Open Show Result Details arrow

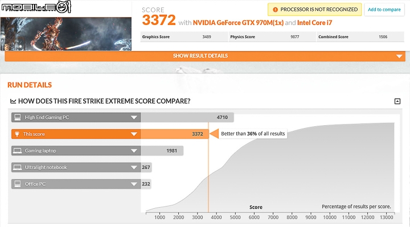(399, 56)
